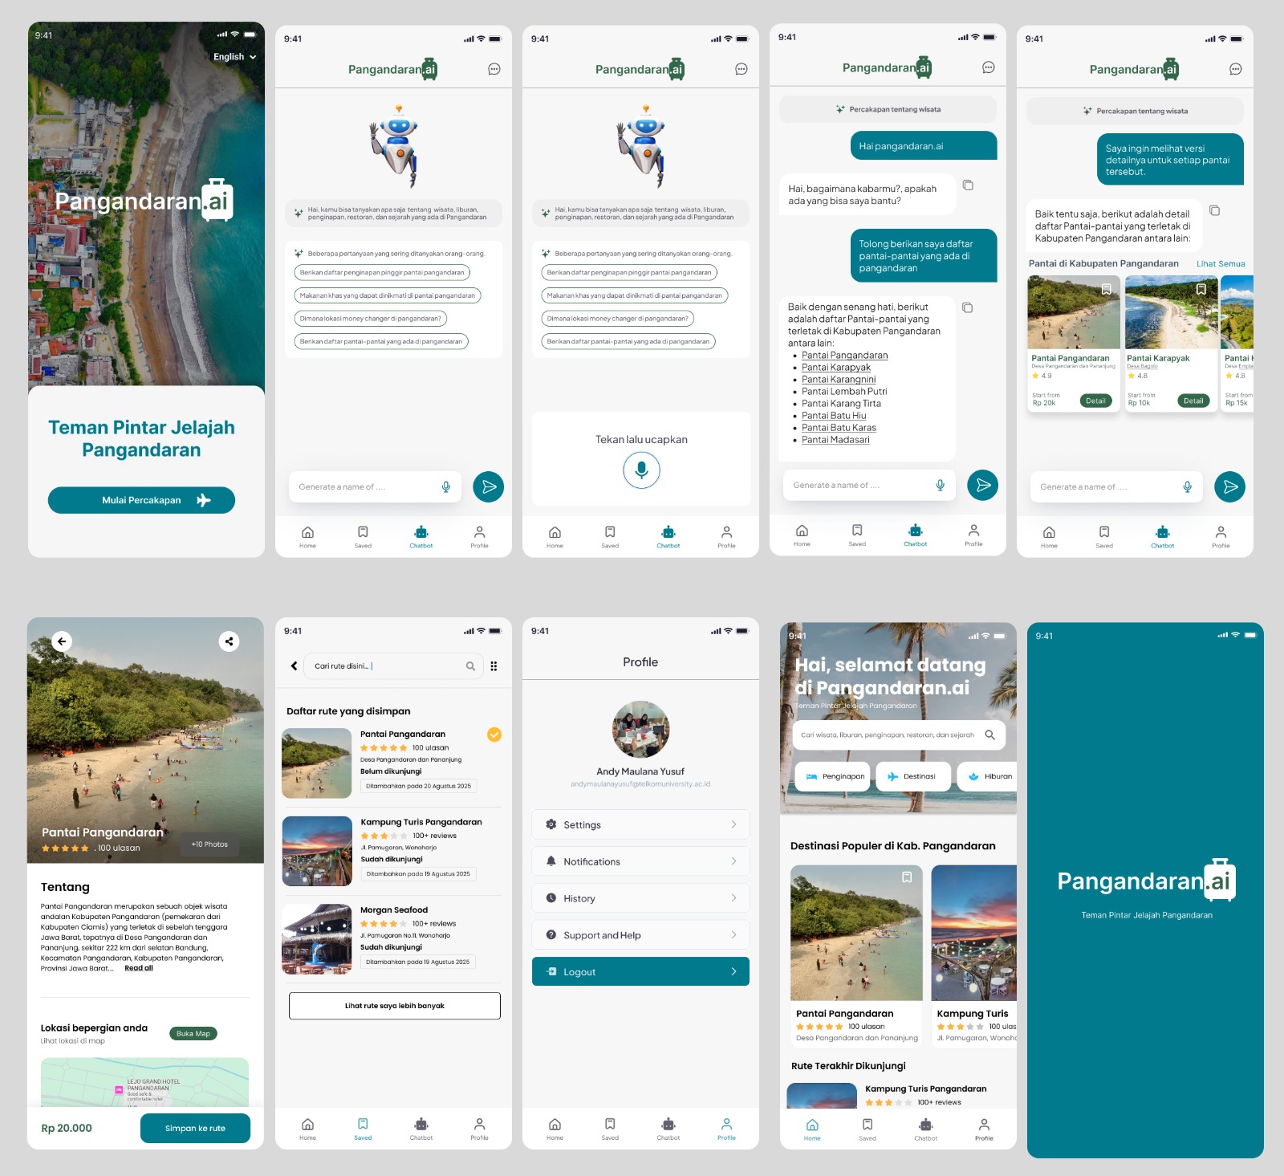
Task: Open chat icon in header above "Saya ingin melihat" message
Action: pos(1236,69)
